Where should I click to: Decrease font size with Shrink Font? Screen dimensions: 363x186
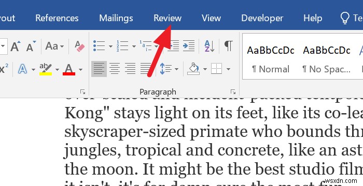click(x=31, y=46)
